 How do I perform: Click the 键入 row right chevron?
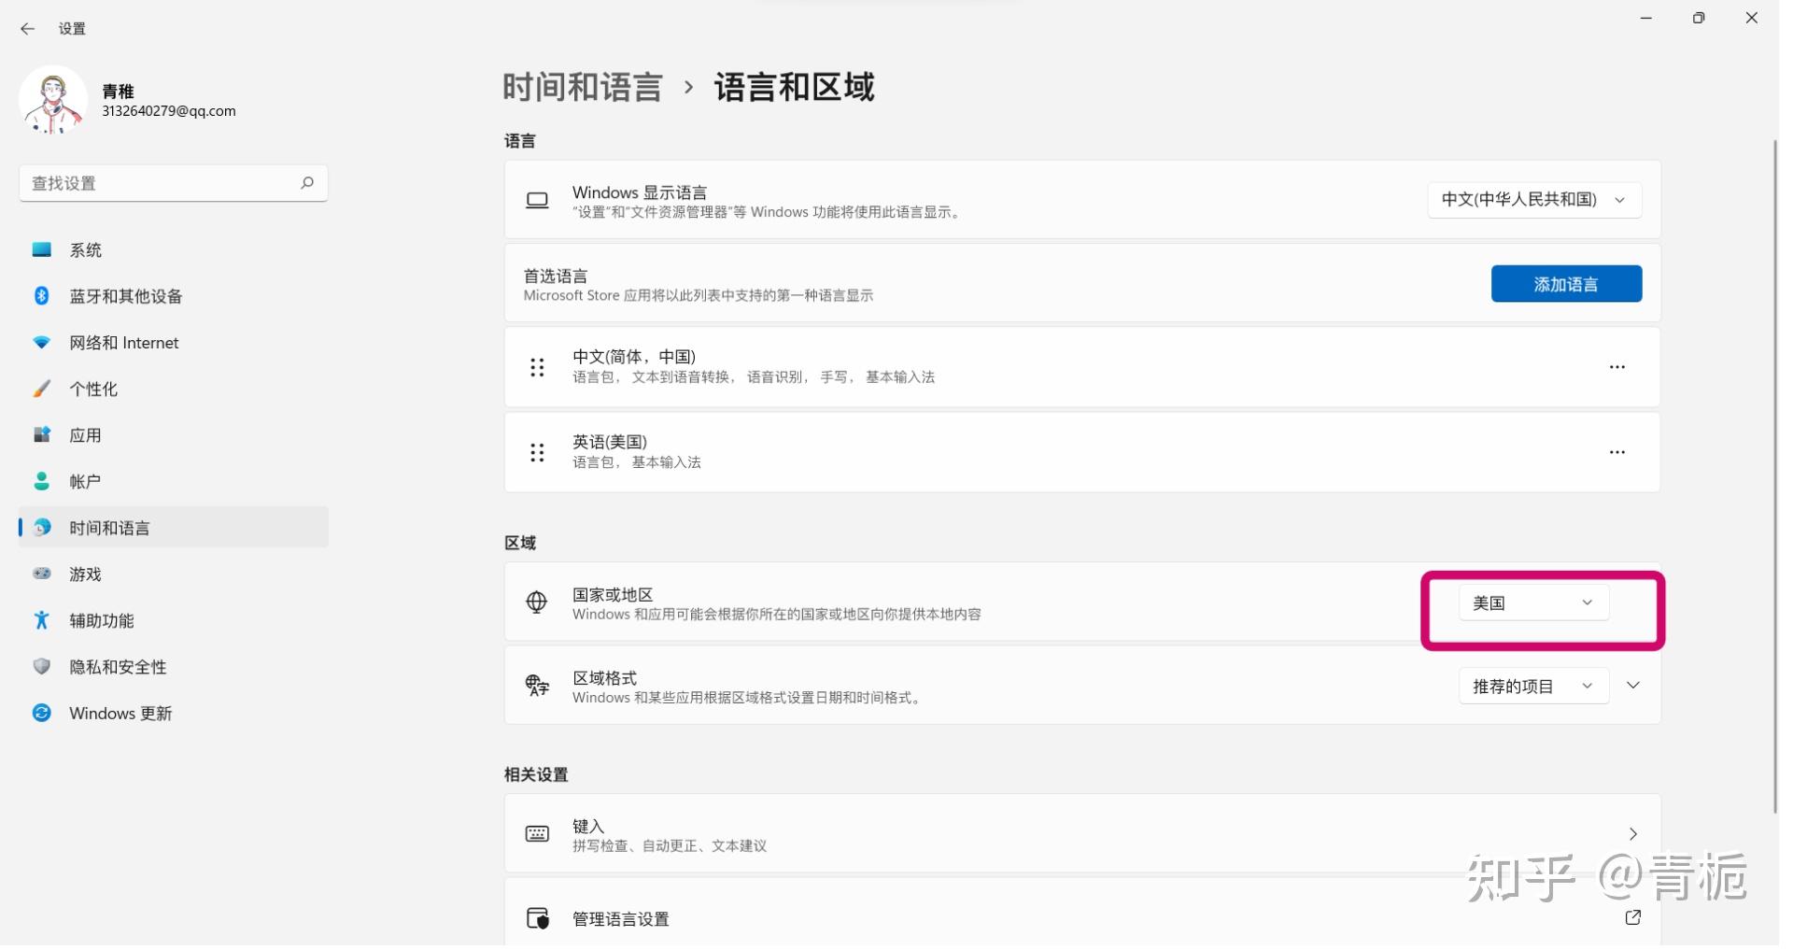(1645, 840)
